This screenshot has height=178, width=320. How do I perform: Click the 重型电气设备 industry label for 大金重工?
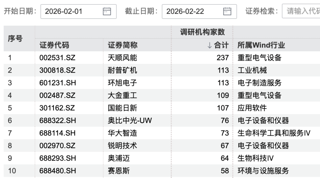[257, 95]
